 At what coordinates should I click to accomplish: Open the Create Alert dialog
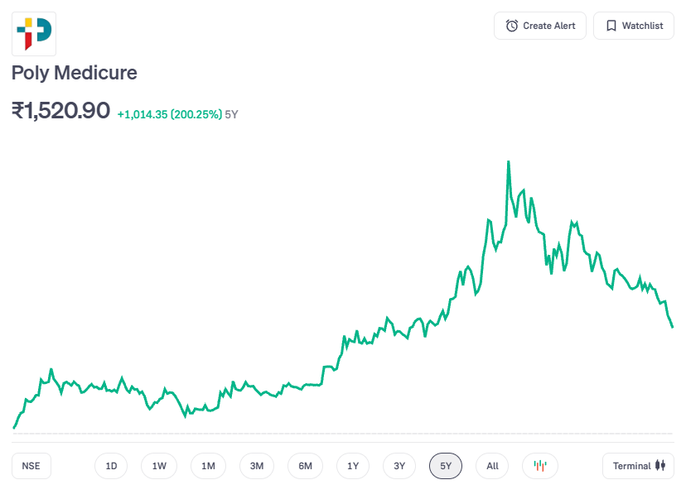click(540, 26)
